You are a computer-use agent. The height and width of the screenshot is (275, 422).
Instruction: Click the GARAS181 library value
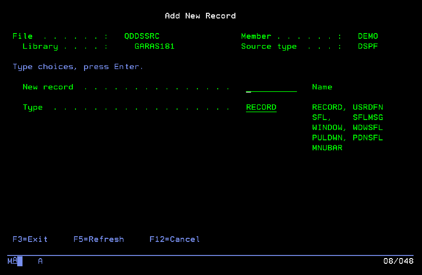coord(154,47)
